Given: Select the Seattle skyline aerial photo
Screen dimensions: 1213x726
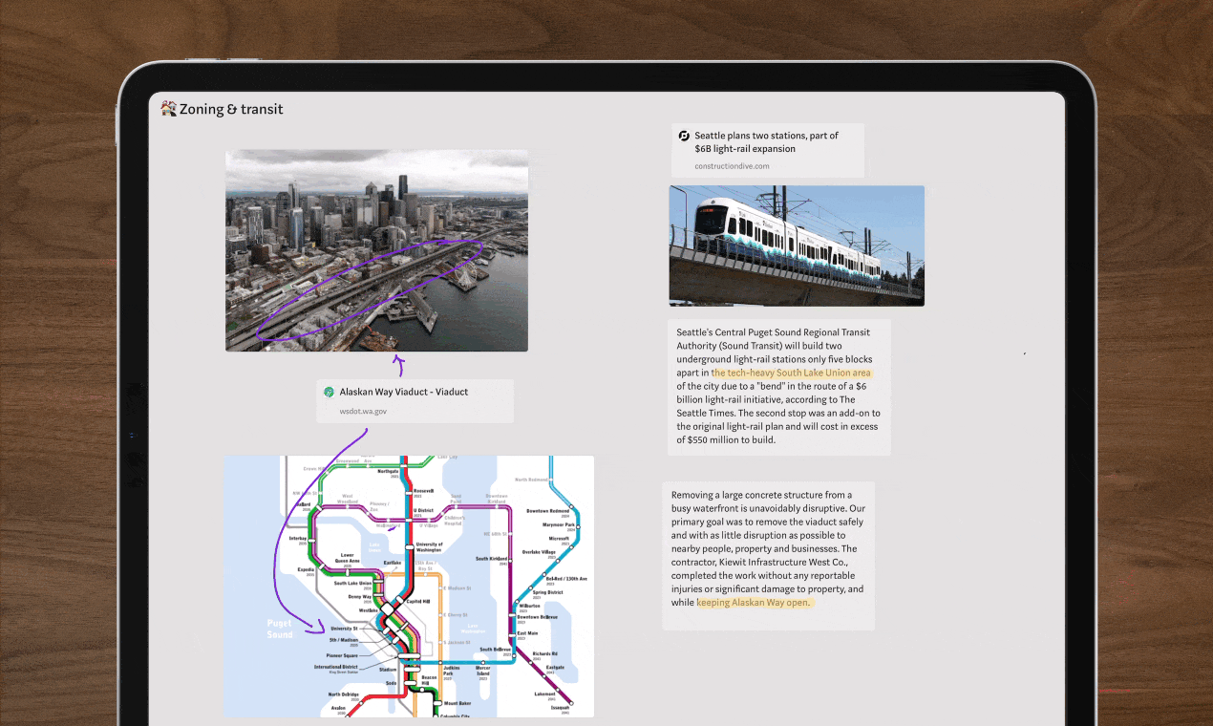Looking at the screenshot, I should point(376,250).
